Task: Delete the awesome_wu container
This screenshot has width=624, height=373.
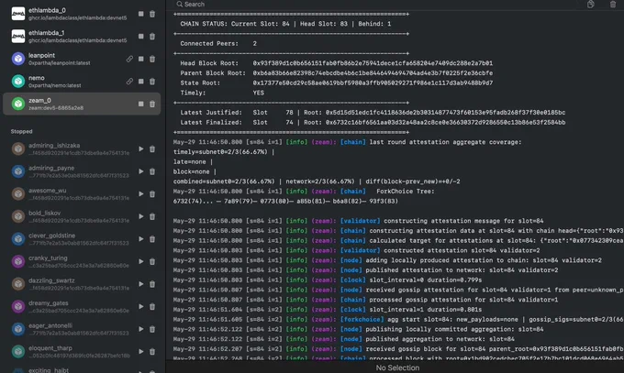Action: point(152,194)
